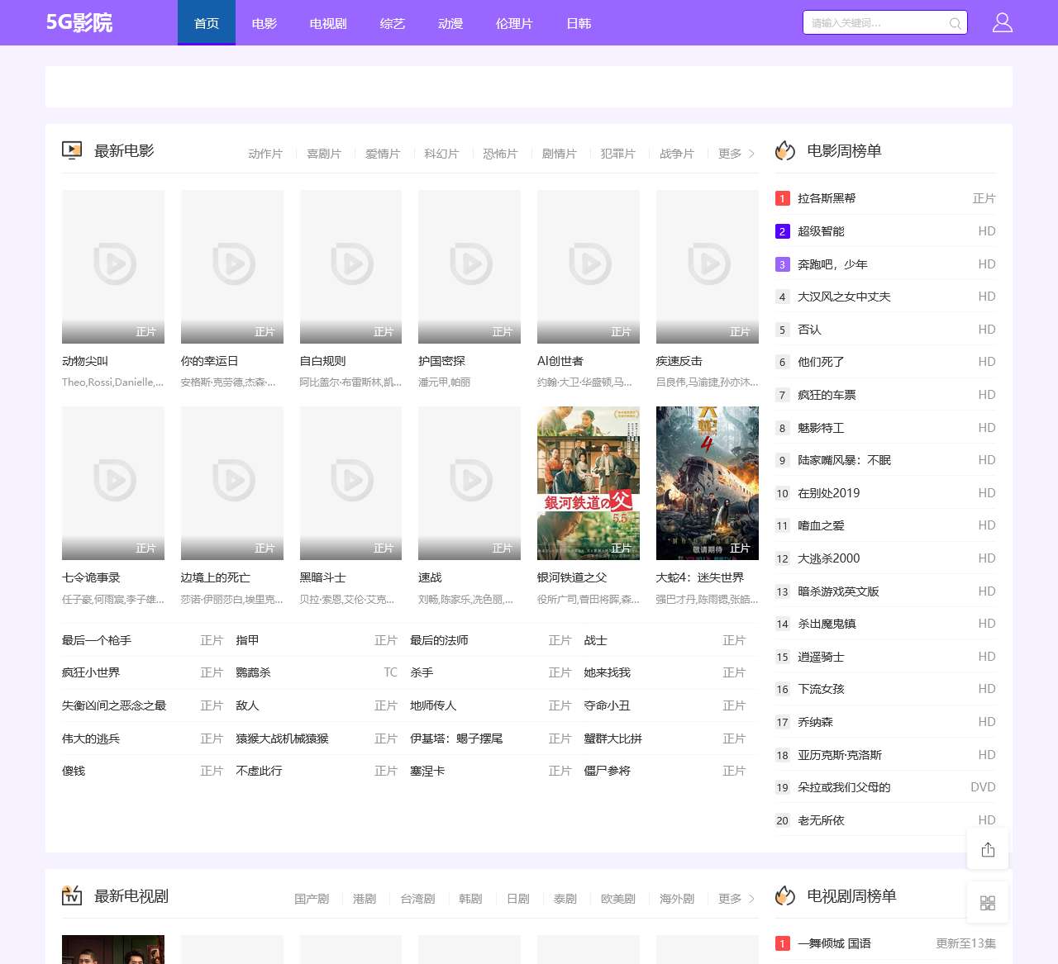Screen dimensions: 1058x964
Task: Open TV ranking entry 一舞倾城 国语
Action: tap(834, 943)
